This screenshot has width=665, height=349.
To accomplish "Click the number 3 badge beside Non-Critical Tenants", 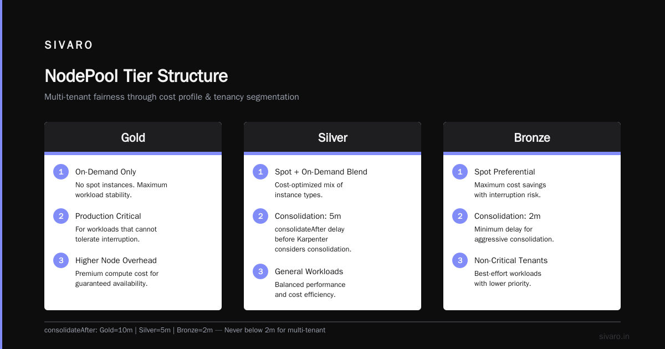I will click(x=460, y=260).
